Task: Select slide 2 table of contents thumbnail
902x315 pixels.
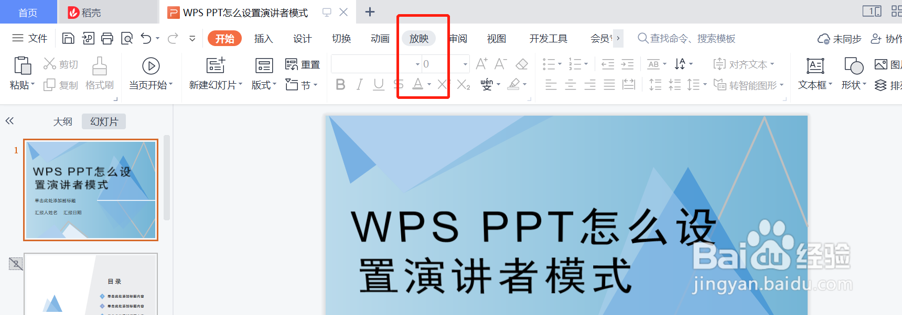Action: pos(91,284)
